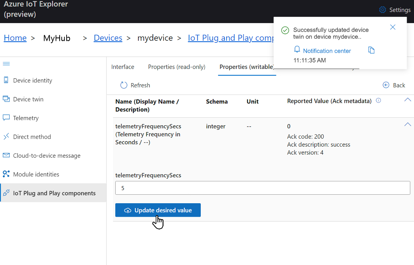View Telemetry for mydevice
Screen dimensions: 414x265
point(26,118)
